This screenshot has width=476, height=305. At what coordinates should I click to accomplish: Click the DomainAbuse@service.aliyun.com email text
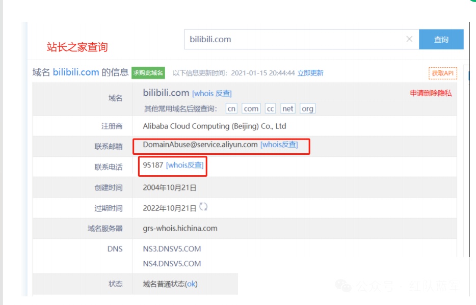coord(200,145)
